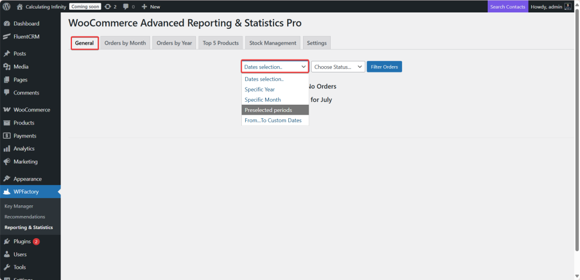Click the Search Contacts button
Viewport: 580px width, 280px height.
tap(507, 7)
